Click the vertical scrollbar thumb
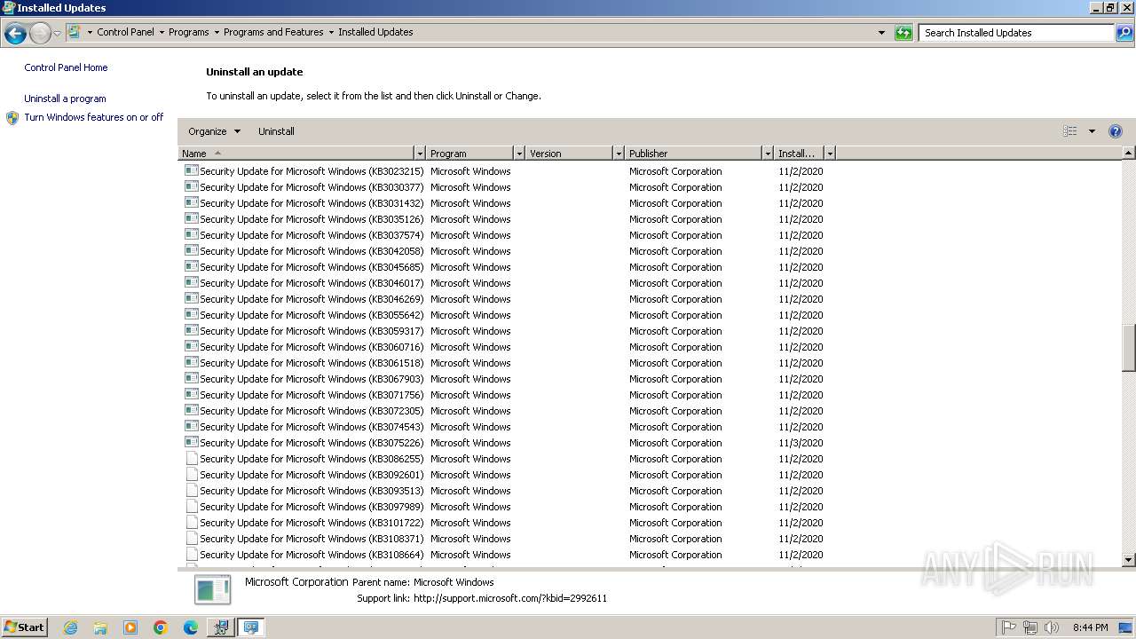This screenshot has width=1136, height=639. [1129, 348]
